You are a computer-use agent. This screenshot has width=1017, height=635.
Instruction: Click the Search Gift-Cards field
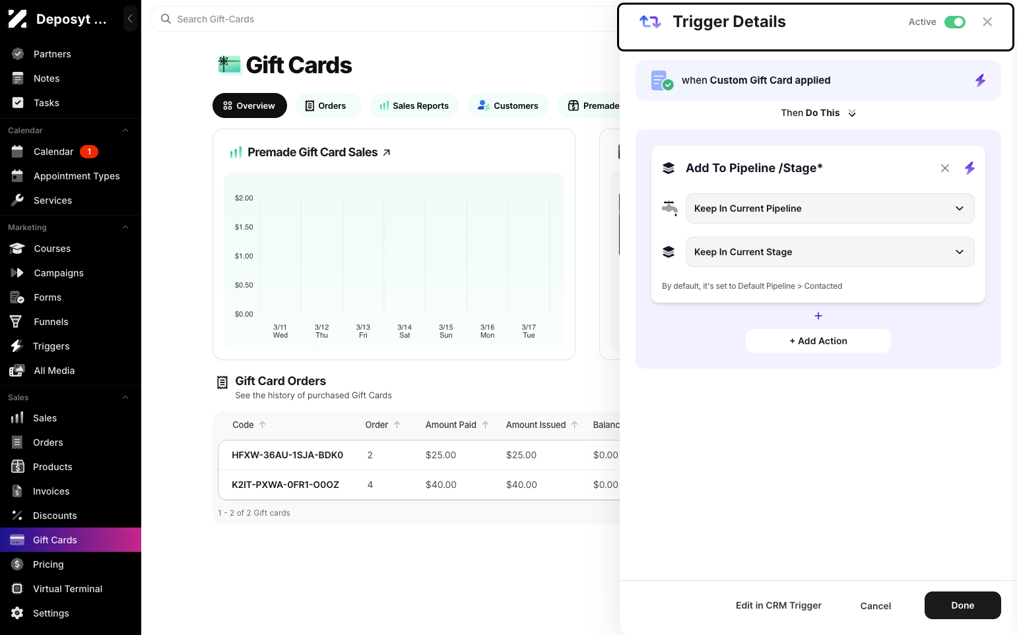tap(383, 19)
